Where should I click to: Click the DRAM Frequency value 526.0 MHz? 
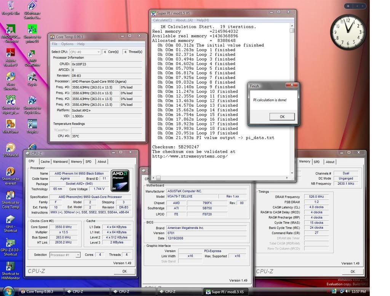pos(316,197)
